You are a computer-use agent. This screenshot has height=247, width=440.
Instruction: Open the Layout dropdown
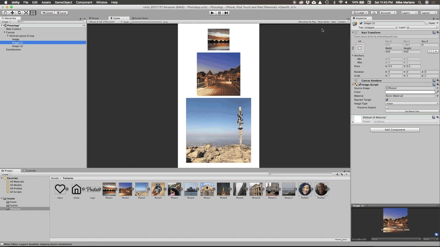pyautogui.click(x=428, y=13)
